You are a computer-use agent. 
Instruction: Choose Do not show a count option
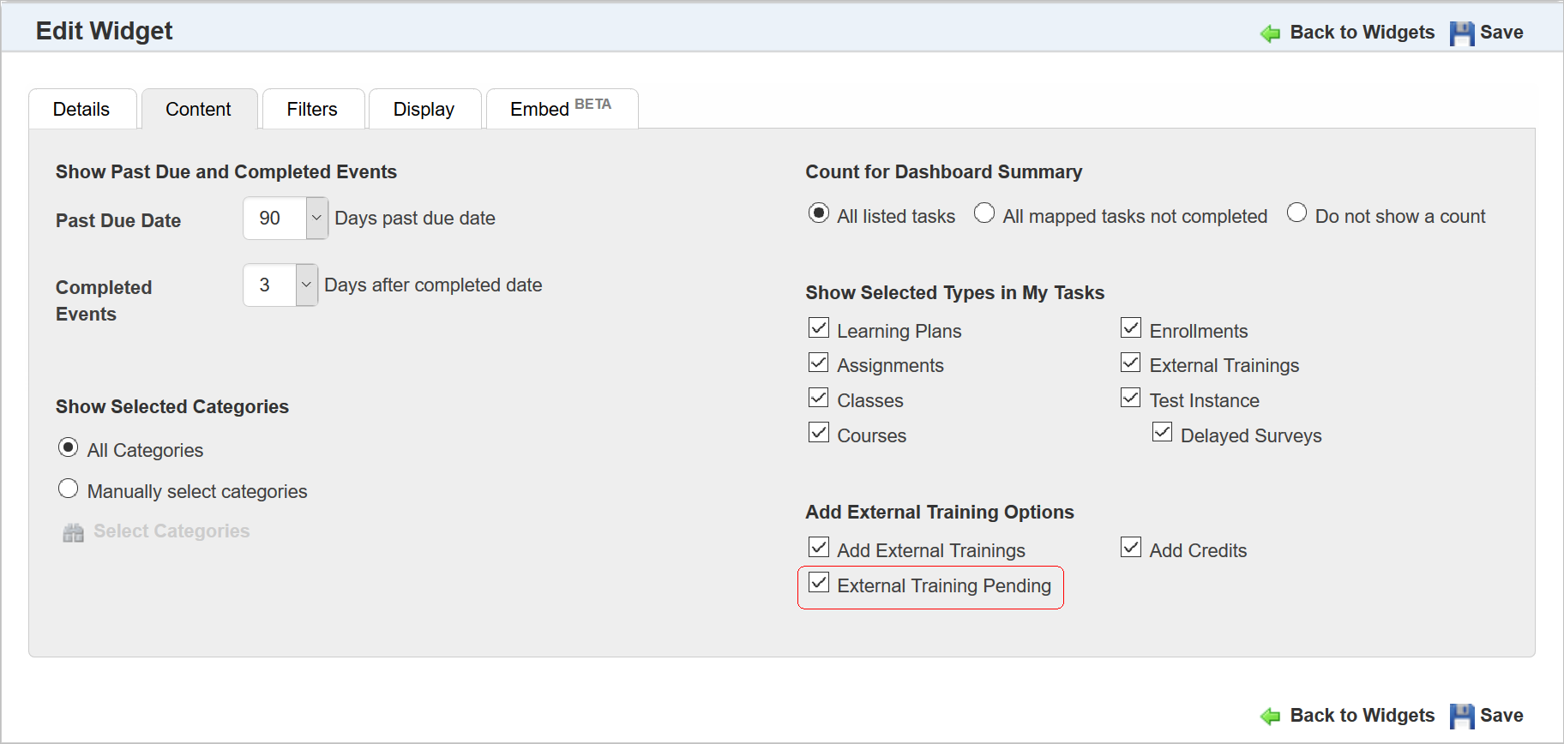(1296, 213)
